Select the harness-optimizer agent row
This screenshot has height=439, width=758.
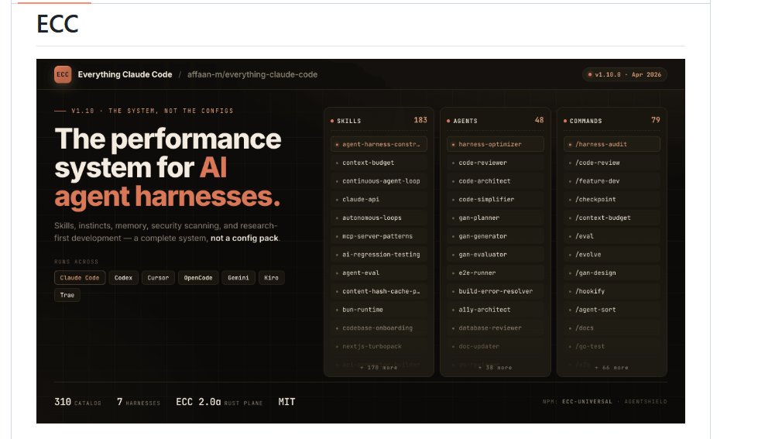pyautogui.click(x=496, y=144)
